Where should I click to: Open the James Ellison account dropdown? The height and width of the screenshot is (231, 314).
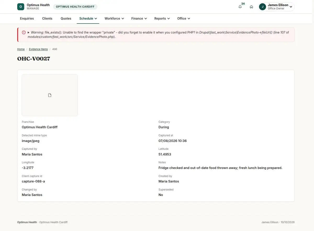(x=276, y=7)
